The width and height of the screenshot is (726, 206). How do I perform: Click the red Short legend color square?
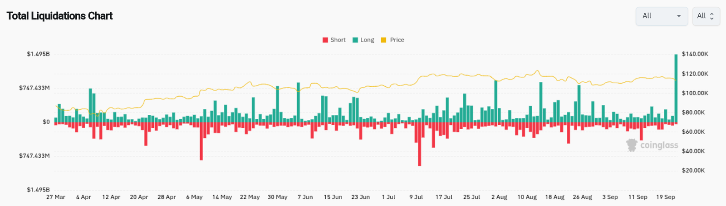325,40
